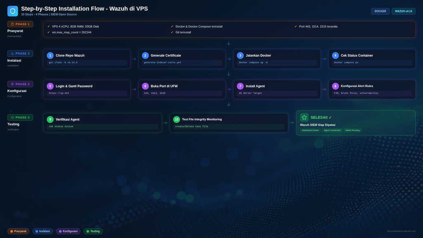This screenshot has width=423, height=238.
Task: Click the Konfigurasi Alert Rules title
Action: point(356,86)
